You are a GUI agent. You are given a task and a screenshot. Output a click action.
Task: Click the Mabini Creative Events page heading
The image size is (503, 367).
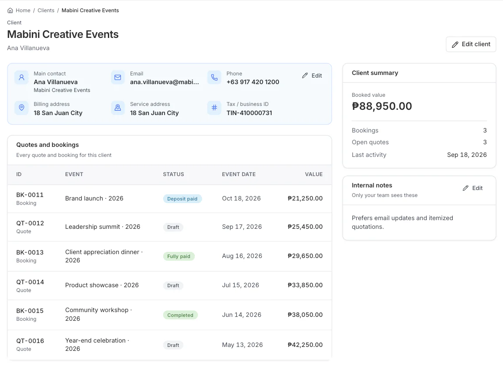coord(63,34)
